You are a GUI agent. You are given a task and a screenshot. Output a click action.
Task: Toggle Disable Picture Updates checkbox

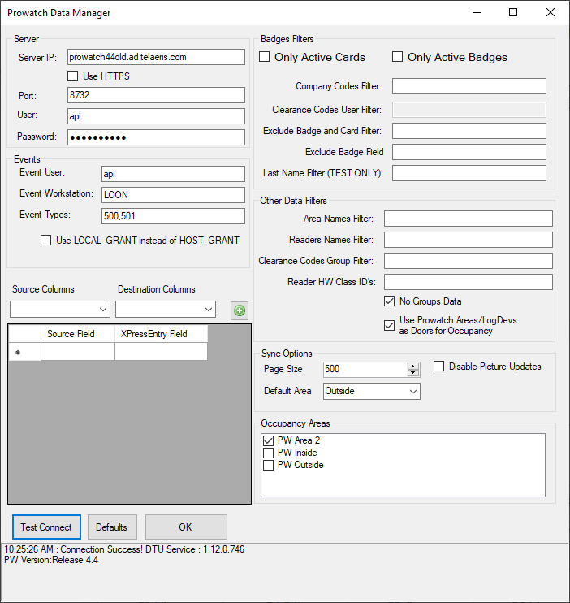[439, 367]
